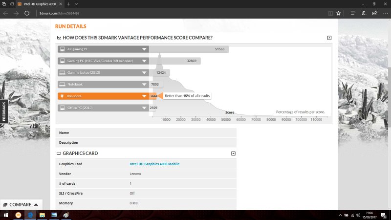Click the browser forward arrow
This screenshot has width=391, height=220.
[x=16, y=13]
